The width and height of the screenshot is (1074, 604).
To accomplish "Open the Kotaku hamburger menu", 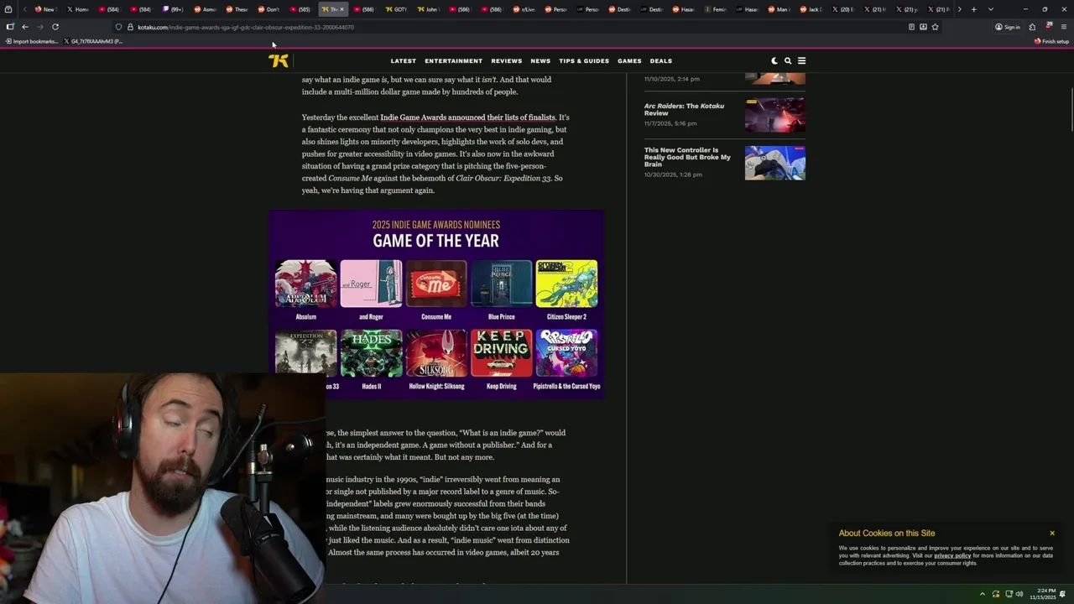I will (x=801, y=60).
